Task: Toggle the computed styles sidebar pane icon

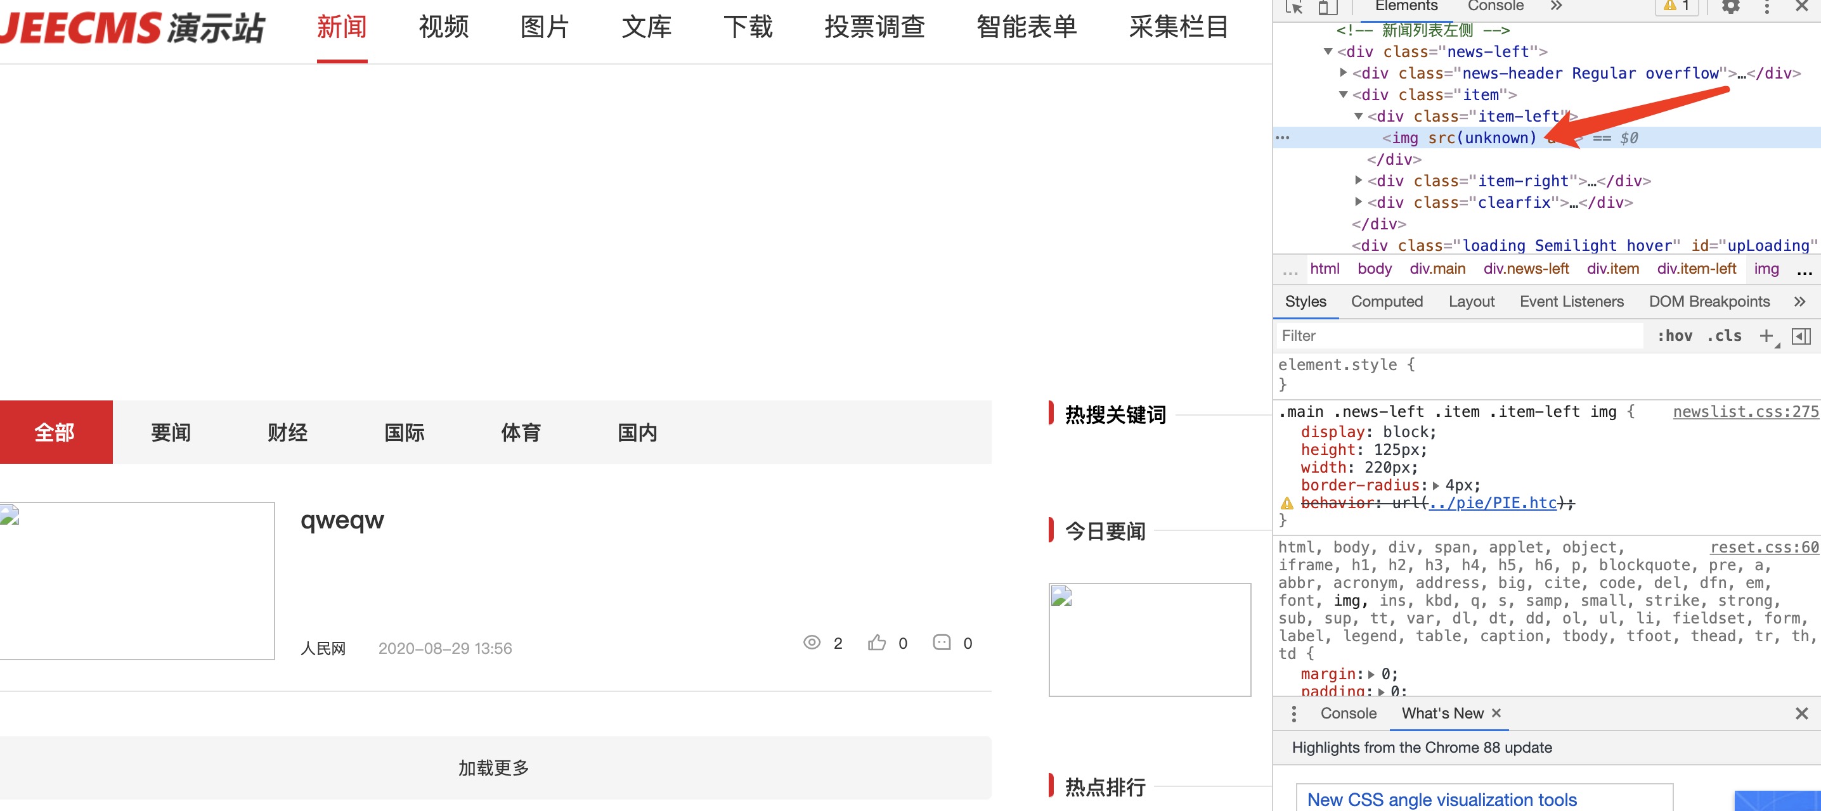Action: pyautogui.click(x=1801, y=336)
